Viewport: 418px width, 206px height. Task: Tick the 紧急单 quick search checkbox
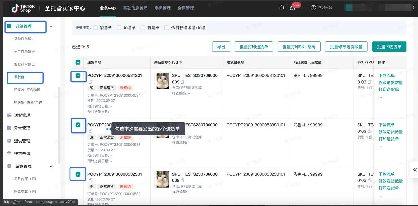[x=95, y=28]
